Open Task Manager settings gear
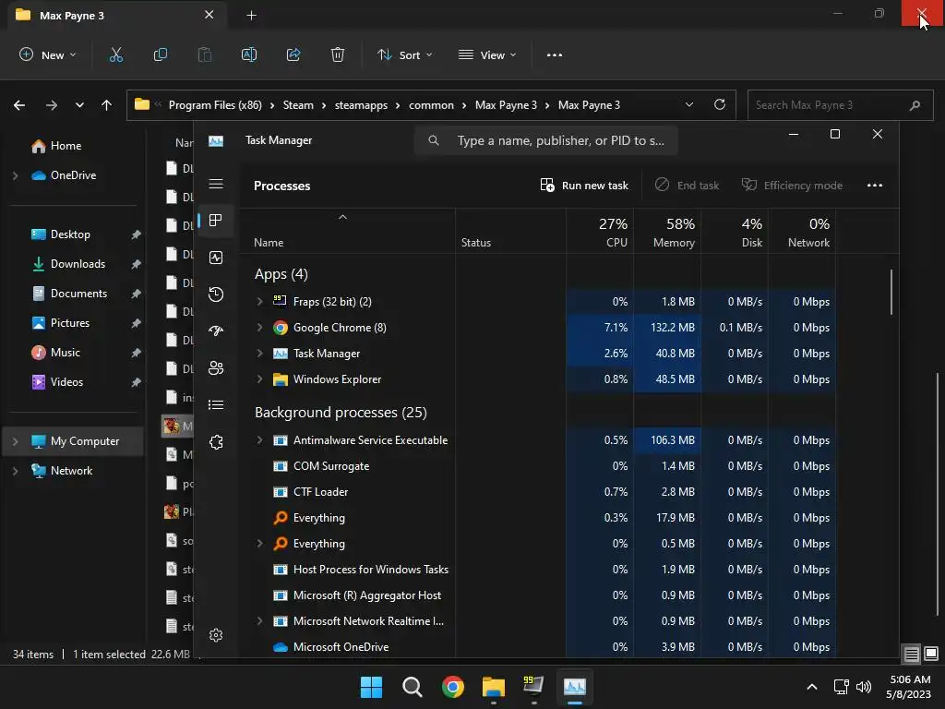Viewport: 945px width, 709px height. [x=216, y=635]
